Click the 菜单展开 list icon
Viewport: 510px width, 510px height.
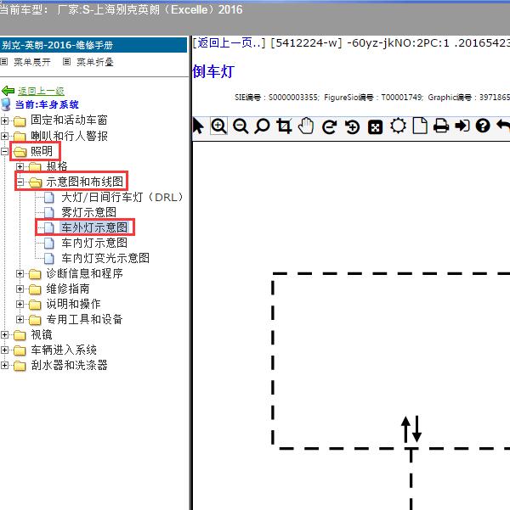(4, 61)
